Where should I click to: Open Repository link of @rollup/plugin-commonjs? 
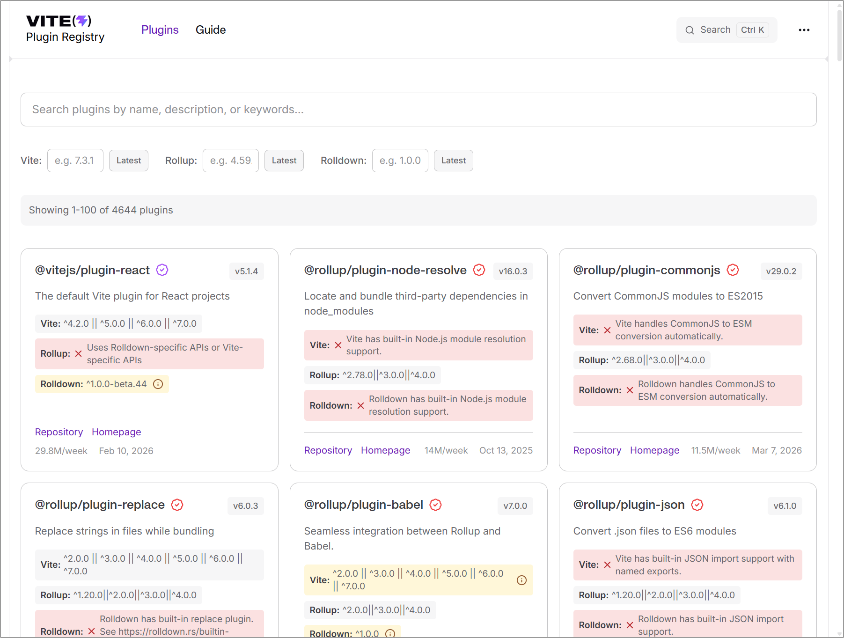pos(597,450)
